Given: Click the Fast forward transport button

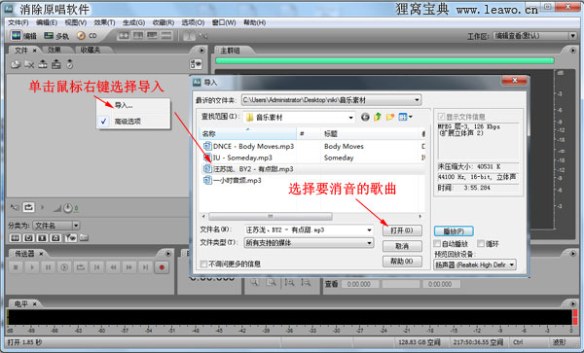Looking at the screenshot, I should (129, 267).
